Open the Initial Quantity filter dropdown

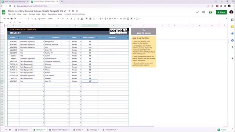coord(97,37)
